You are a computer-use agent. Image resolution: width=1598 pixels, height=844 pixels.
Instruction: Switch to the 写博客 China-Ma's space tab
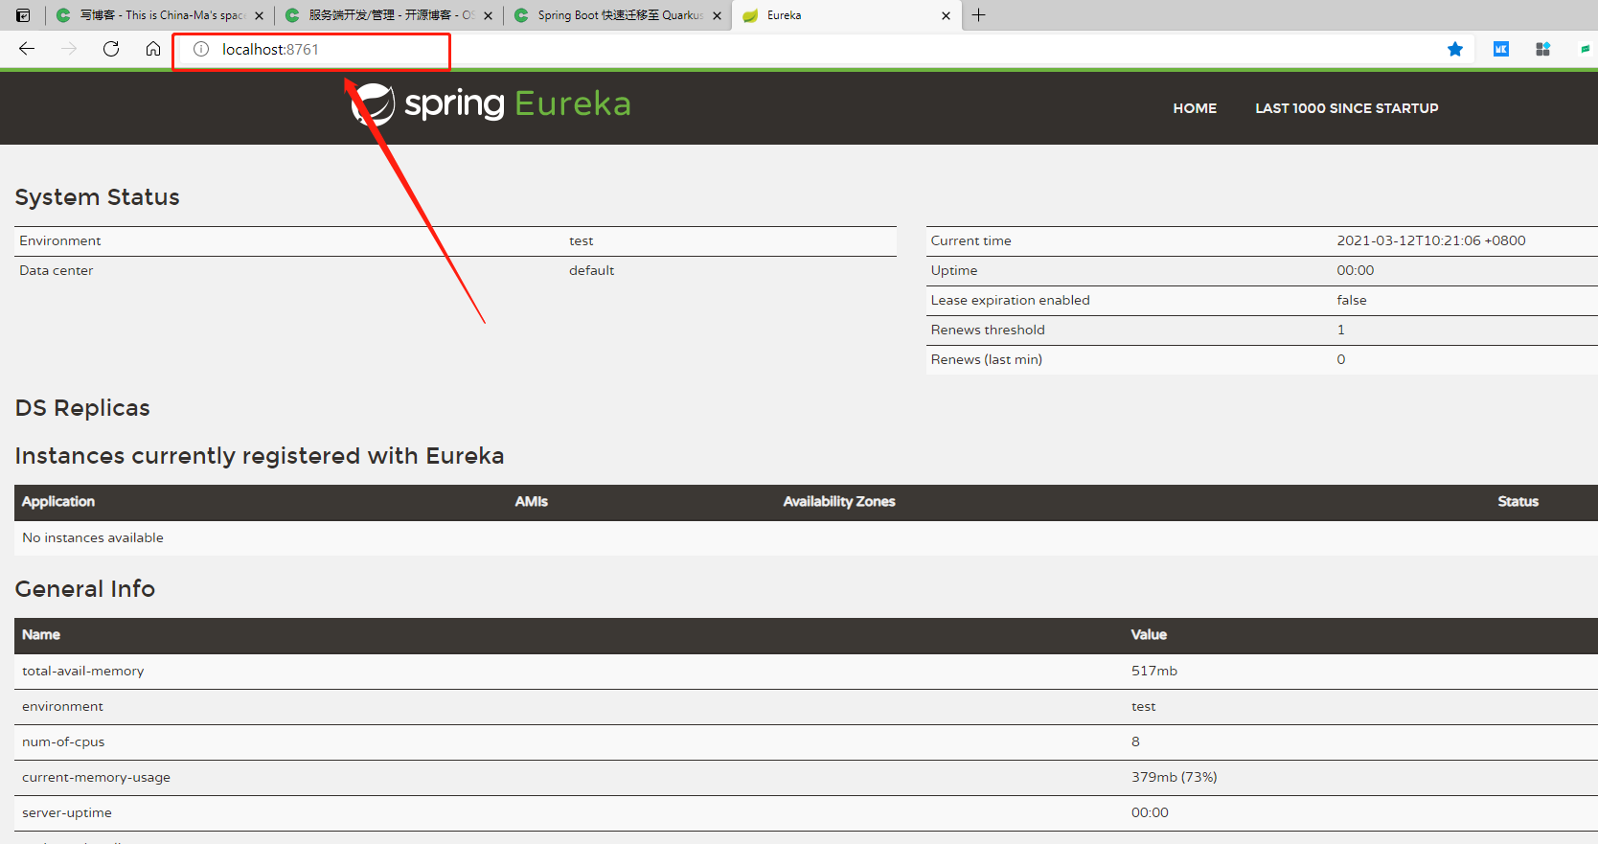coord(159,15)
